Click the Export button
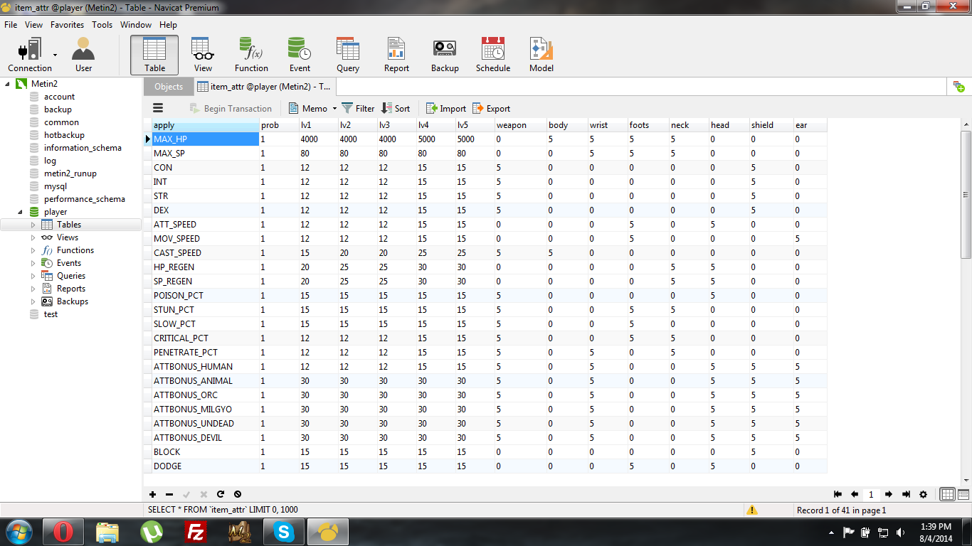 click(x=492, y=109)
